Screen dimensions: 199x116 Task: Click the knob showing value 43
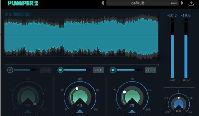pos(80,96)
